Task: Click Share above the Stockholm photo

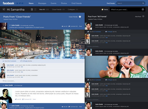Action: coord(80,26)
